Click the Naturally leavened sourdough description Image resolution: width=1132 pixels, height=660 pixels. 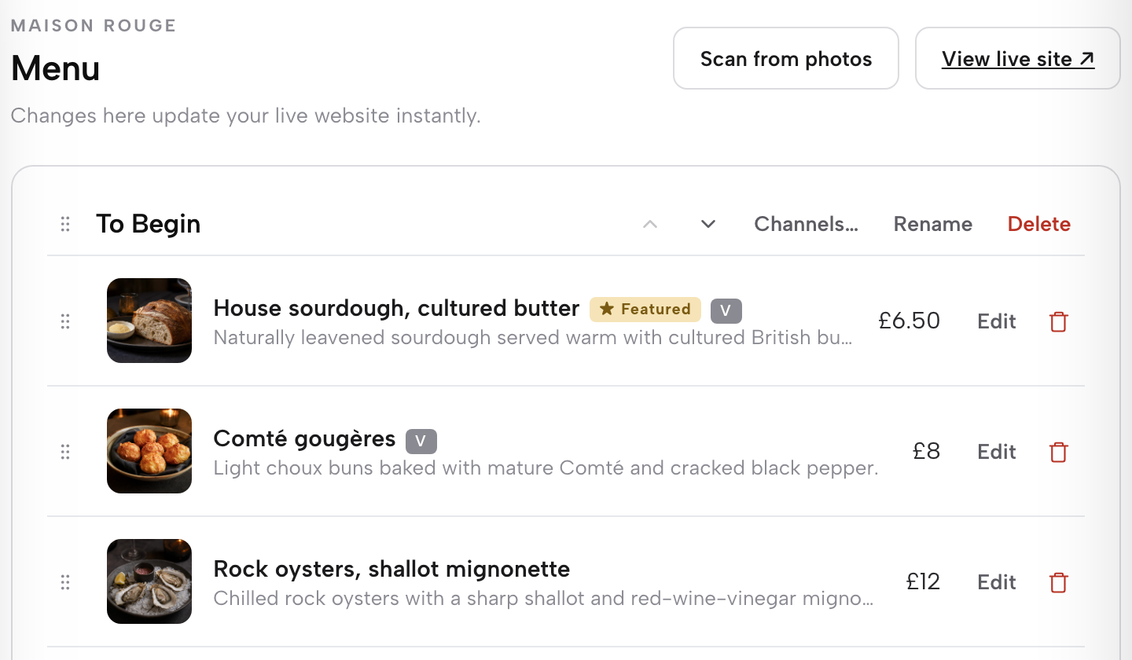(533, 338)
